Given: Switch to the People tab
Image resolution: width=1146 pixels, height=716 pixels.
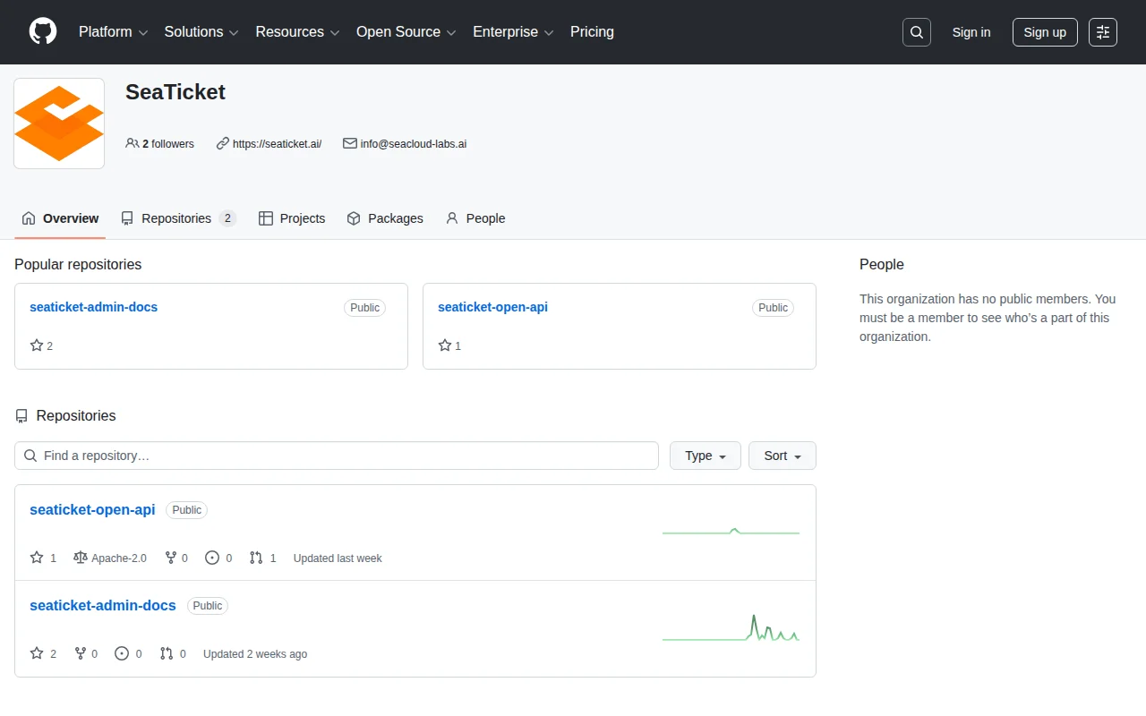Looking at the screenshot, I should tap(475, 218).
